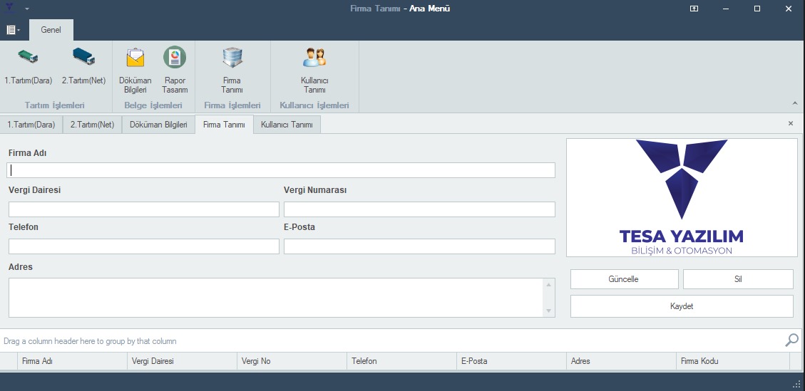Open quick access toolbar dropdown arrow
The image size is (805, 391).
[x=26, y=9]
